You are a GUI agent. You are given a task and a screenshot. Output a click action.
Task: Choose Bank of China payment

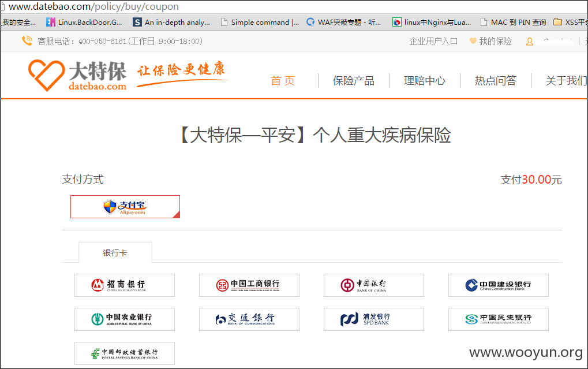coord(374,285)
